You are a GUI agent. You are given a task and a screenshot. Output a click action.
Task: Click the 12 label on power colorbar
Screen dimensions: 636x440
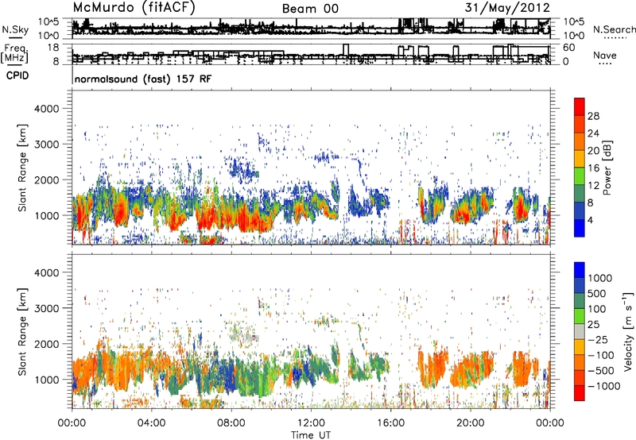[x=593, y=186]
